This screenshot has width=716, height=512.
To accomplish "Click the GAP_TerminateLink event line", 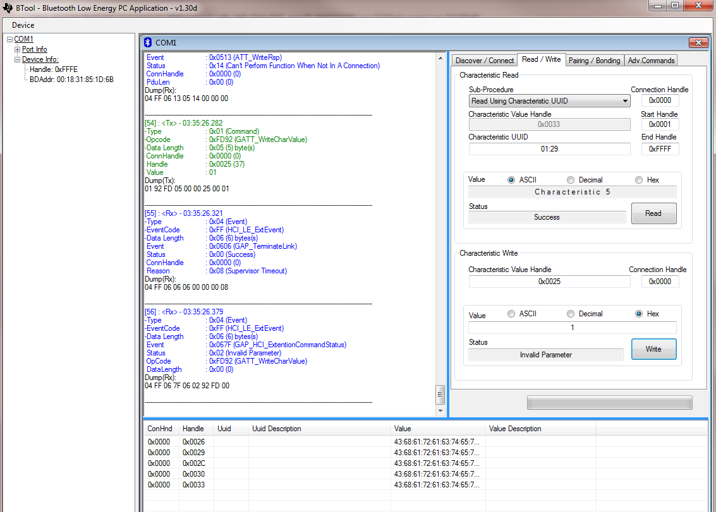I will coord(221,246).
